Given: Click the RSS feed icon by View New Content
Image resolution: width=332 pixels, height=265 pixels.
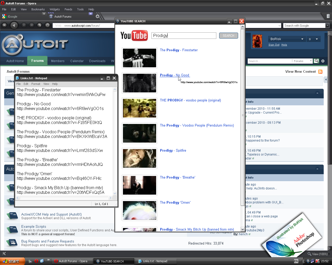Looking at the screenshot, I should point(320,72).
